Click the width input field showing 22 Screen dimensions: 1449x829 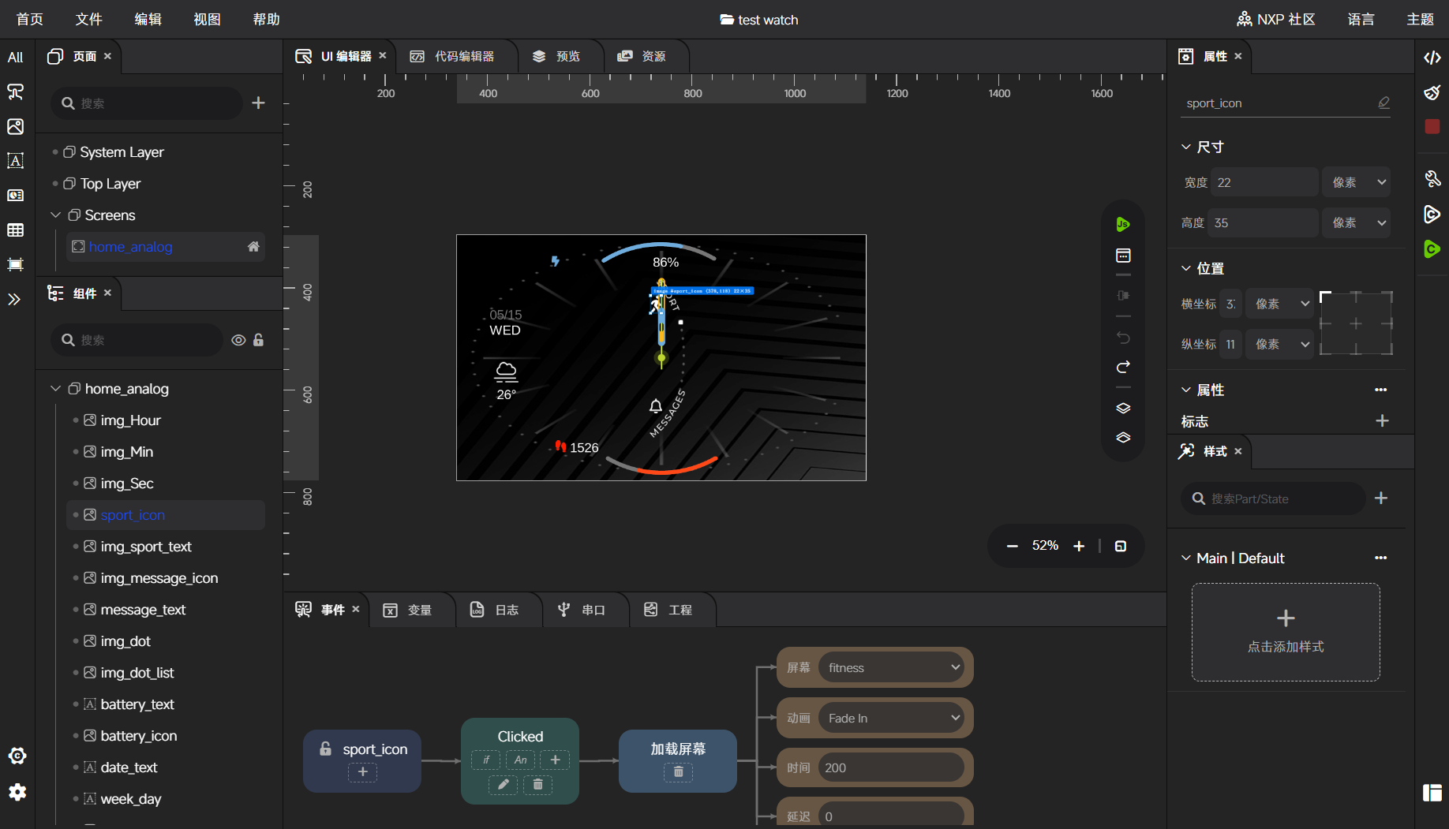coord(1264,182)
